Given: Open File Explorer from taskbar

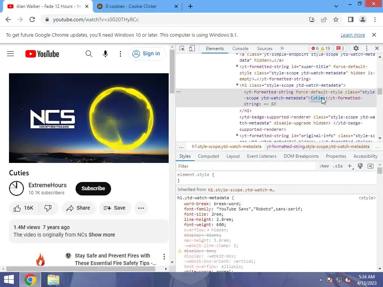Looking at the screenshot, I should click(x=53, y=280).
